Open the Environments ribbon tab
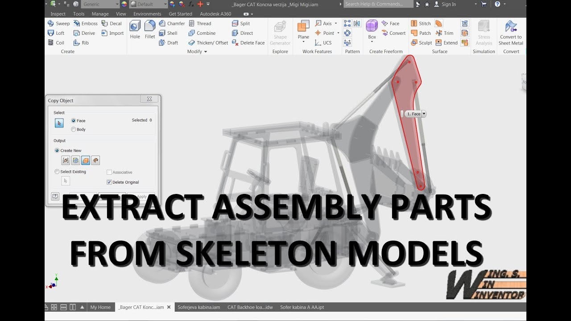Screen dimensions: 571x321 147,14
